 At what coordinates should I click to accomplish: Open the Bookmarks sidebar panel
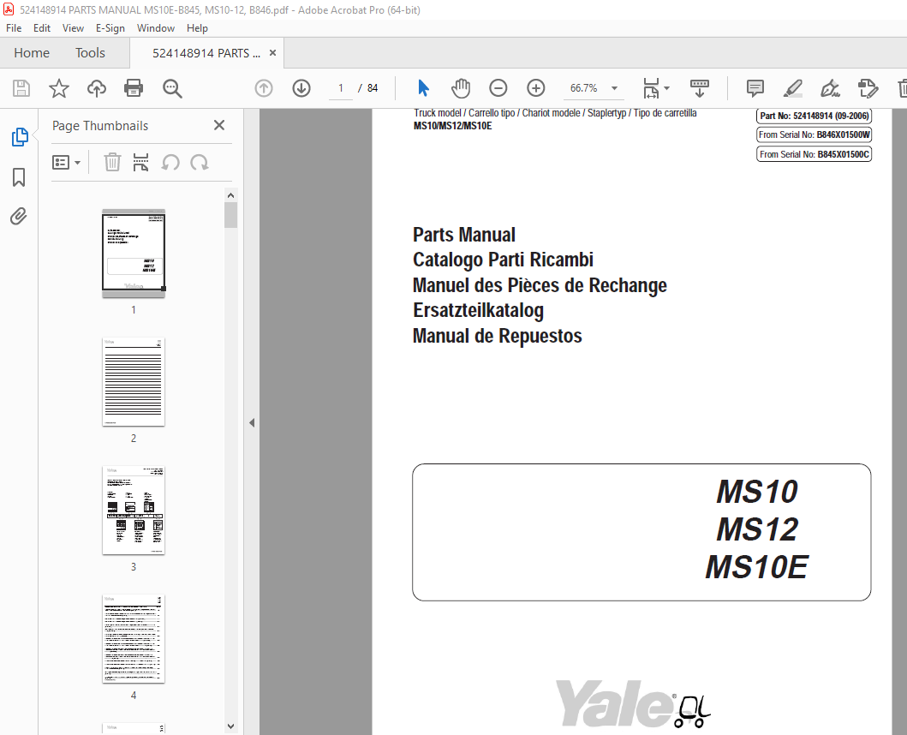coord(19,177)
